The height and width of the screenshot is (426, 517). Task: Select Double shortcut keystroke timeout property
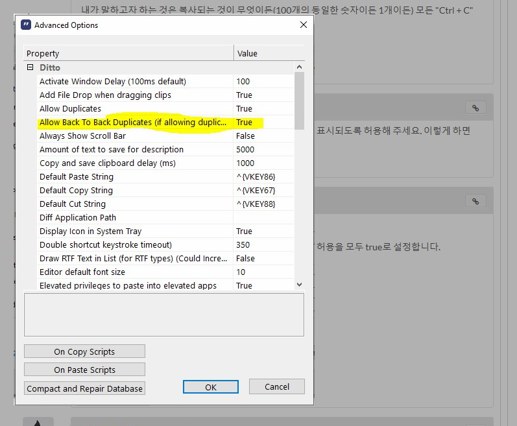tap(134, 245)
